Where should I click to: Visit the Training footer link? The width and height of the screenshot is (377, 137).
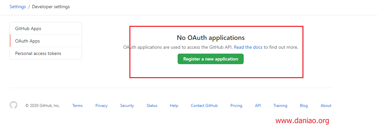280,106
